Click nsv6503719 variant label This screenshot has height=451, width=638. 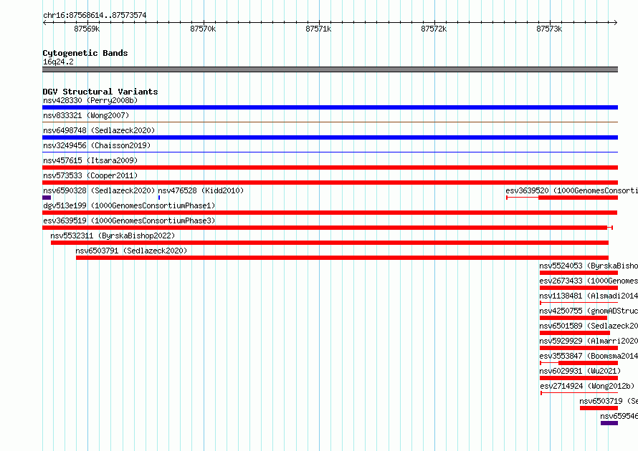(609, 401)
